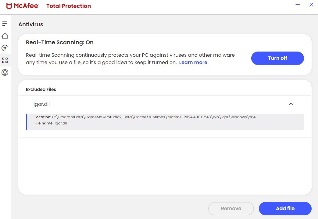The image size is (318, 219).
Task: Open the account profile icon
Action: tap(5, 73)
